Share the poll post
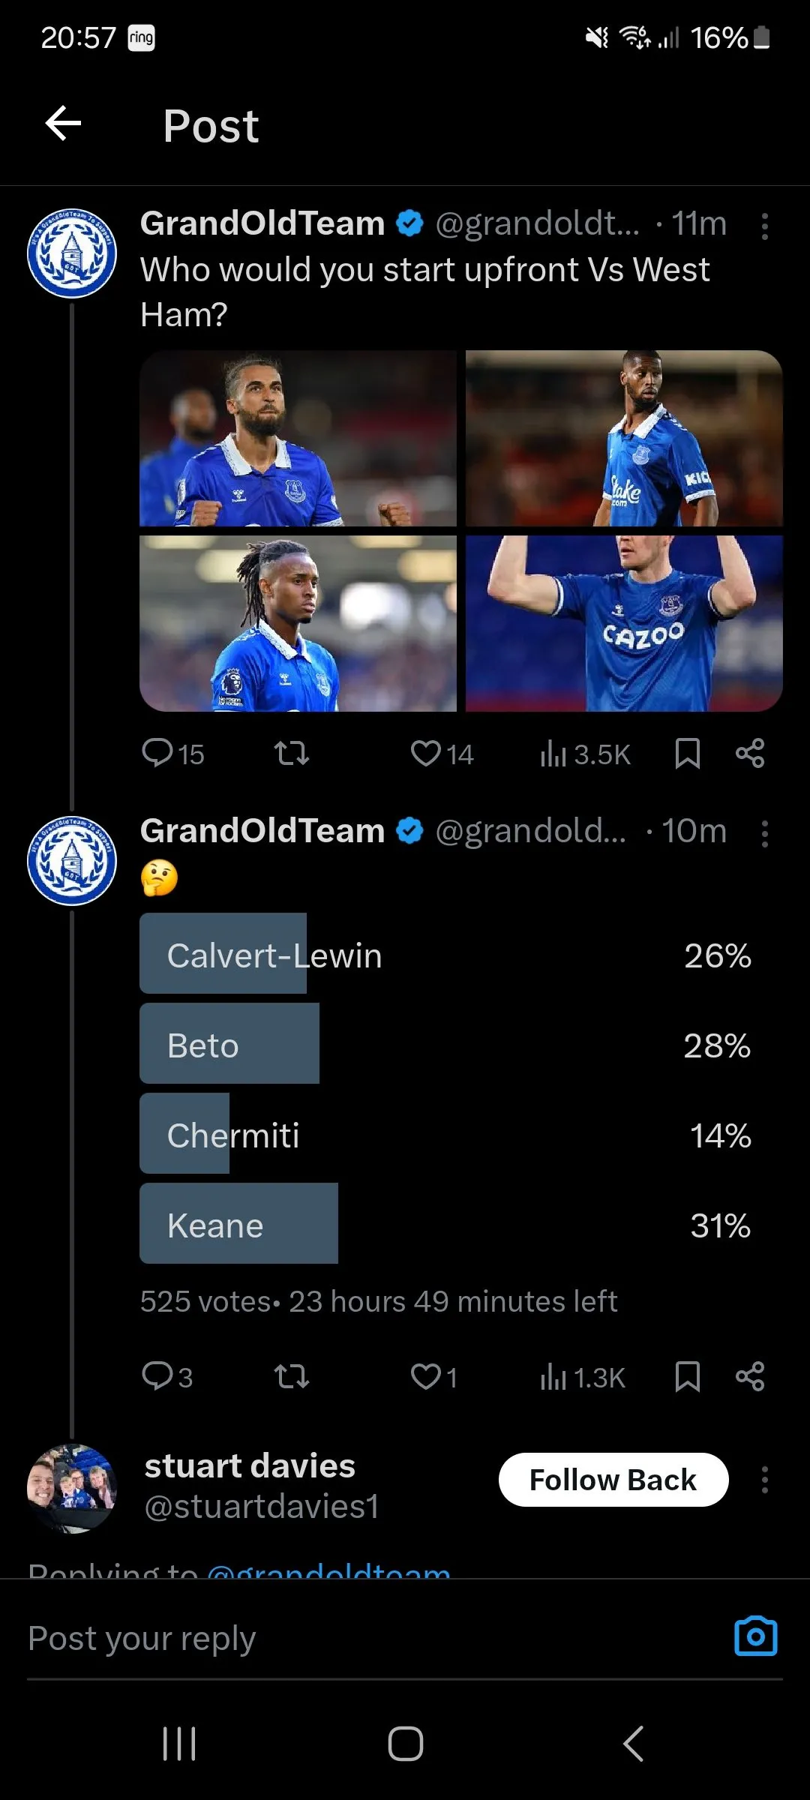 click(x=749, y=1376)
